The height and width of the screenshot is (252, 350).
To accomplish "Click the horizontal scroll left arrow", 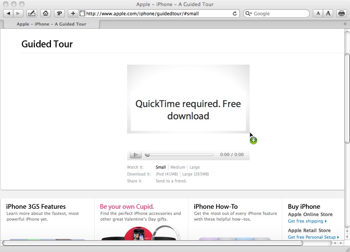I will coord(335,243).
